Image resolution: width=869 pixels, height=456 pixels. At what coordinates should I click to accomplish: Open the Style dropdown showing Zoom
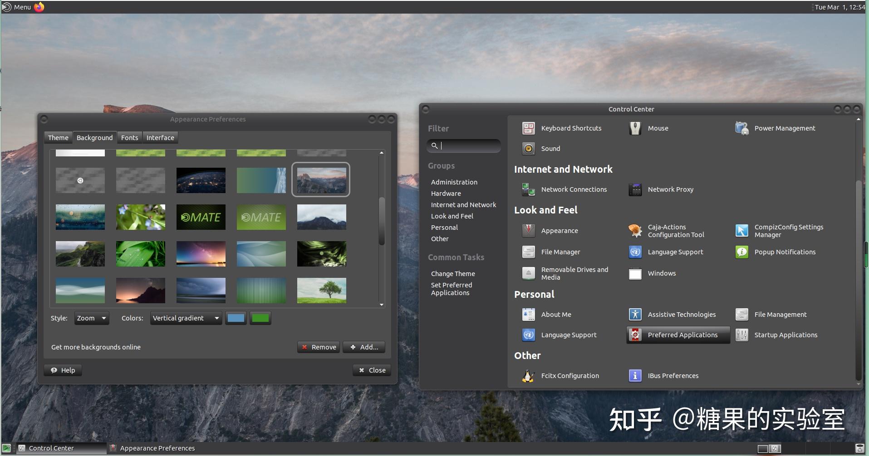91,318
